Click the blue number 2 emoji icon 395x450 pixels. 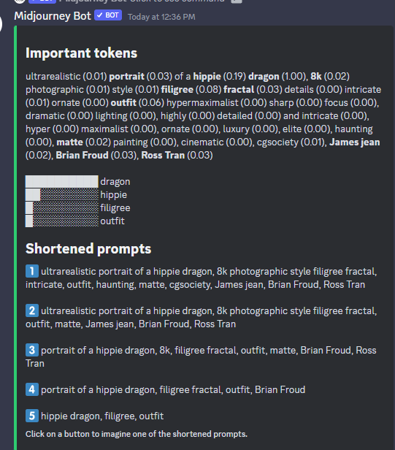[32, 310]
